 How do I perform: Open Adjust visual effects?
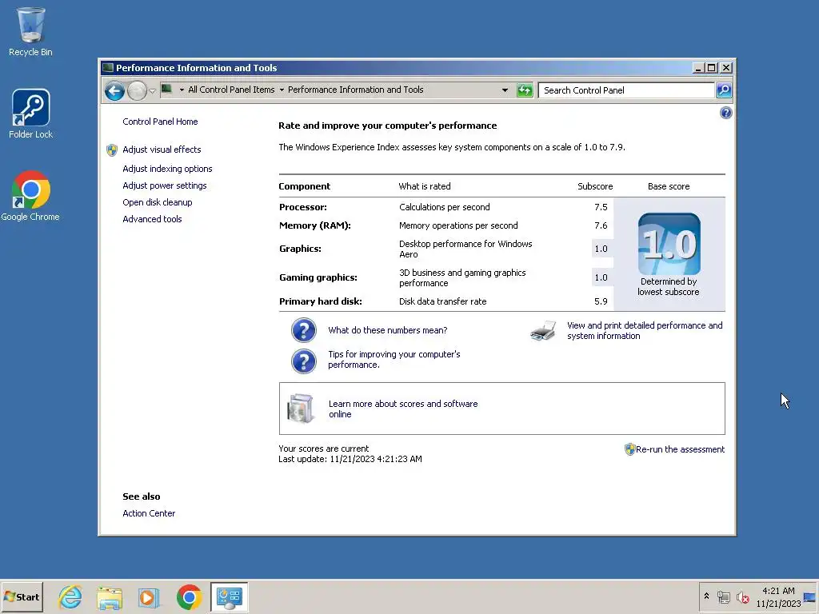click(162, 150)
